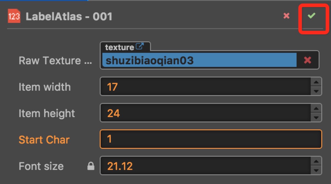Focus the Item height field showing 24
Viewport: 331px width, 184px height.
click(206, 113)
